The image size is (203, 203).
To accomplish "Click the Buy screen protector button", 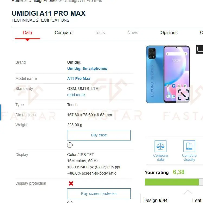I will pos(99,194).
